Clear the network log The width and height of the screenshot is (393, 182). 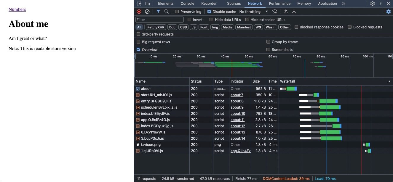pyautogui.click(x=147, y=12)
